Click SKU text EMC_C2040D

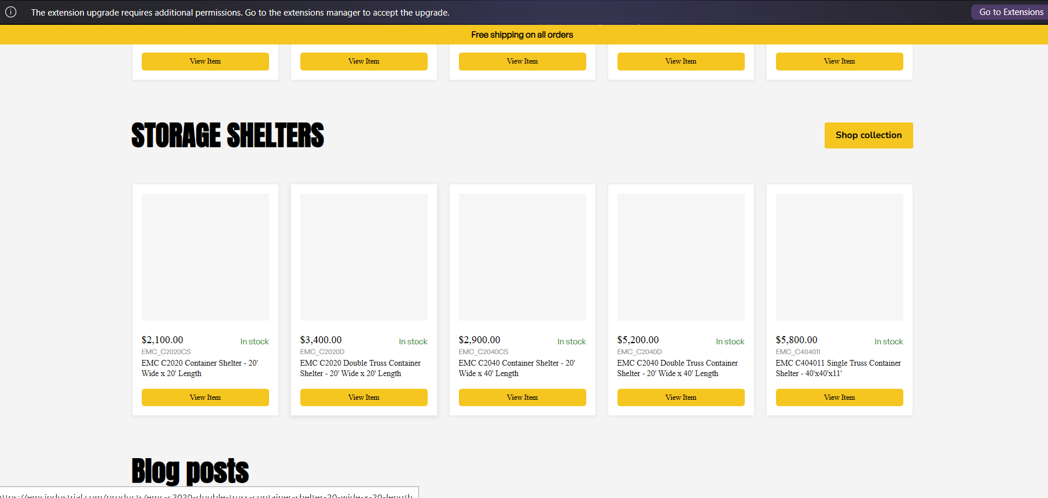tap(639, 352)
